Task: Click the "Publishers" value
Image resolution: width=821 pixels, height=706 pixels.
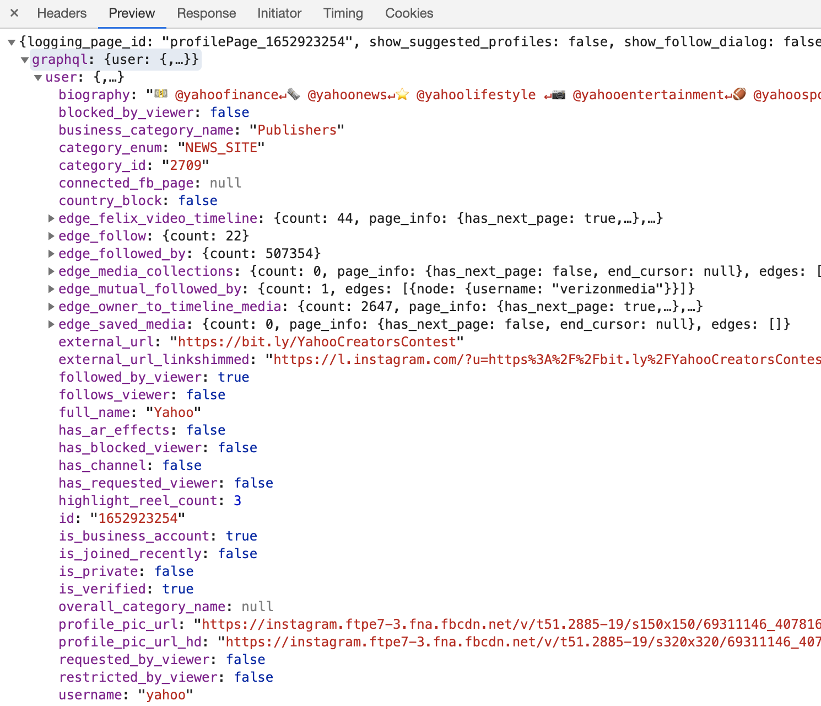Action: click(x=297, y=130)
